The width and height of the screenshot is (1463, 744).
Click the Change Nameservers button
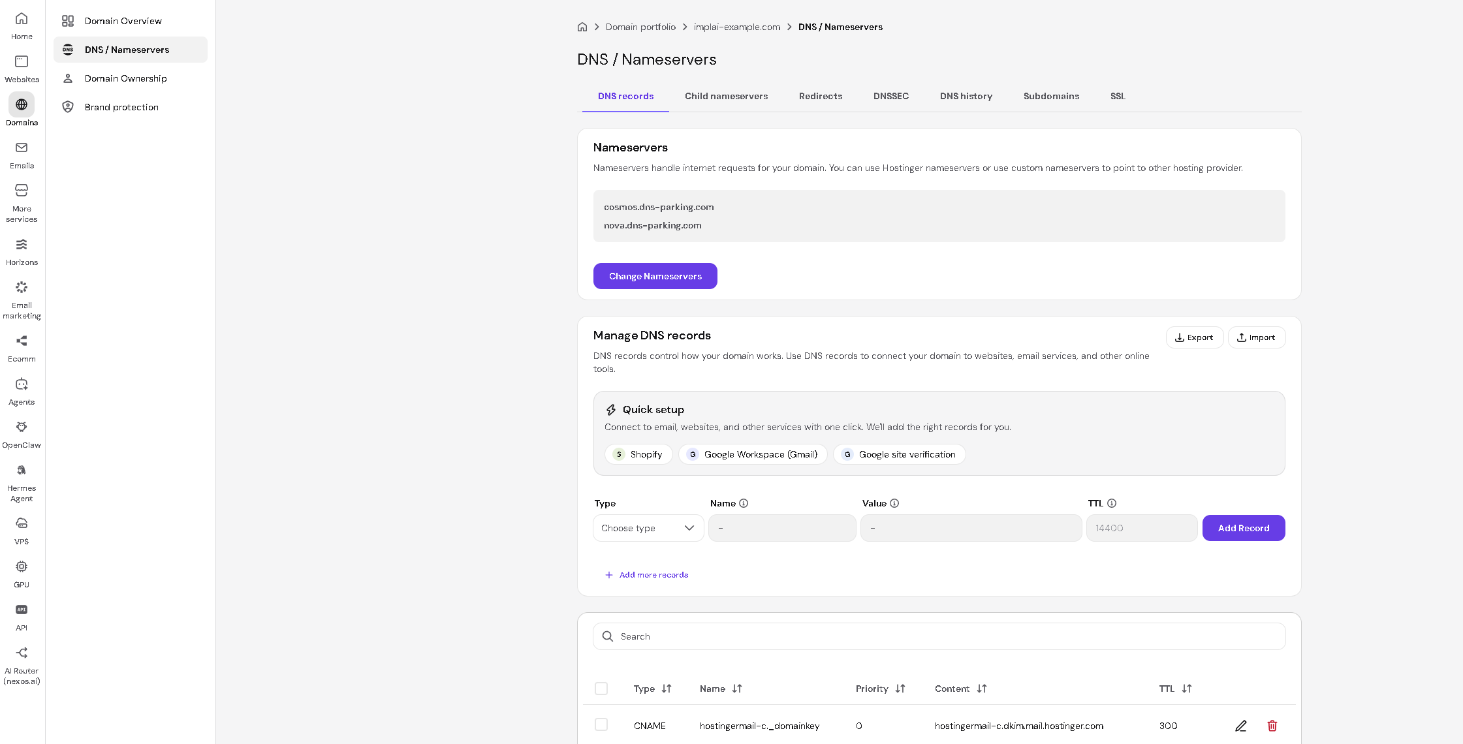click(655, 276)
